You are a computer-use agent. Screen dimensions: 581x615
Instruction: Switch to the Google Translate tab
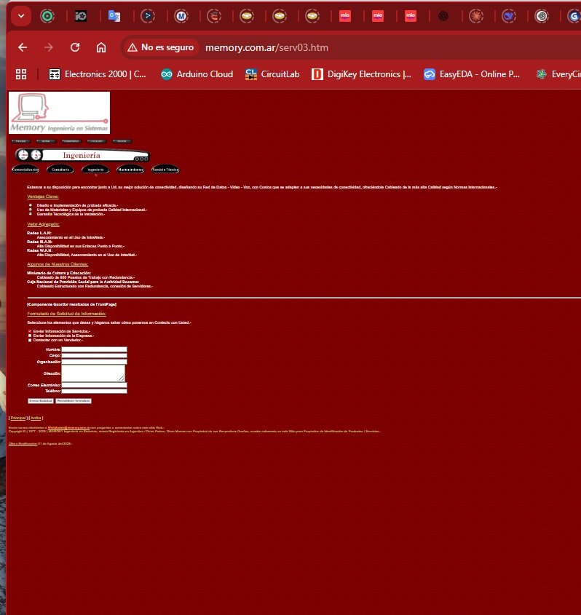pyautogui.click(x=114, y=16)
